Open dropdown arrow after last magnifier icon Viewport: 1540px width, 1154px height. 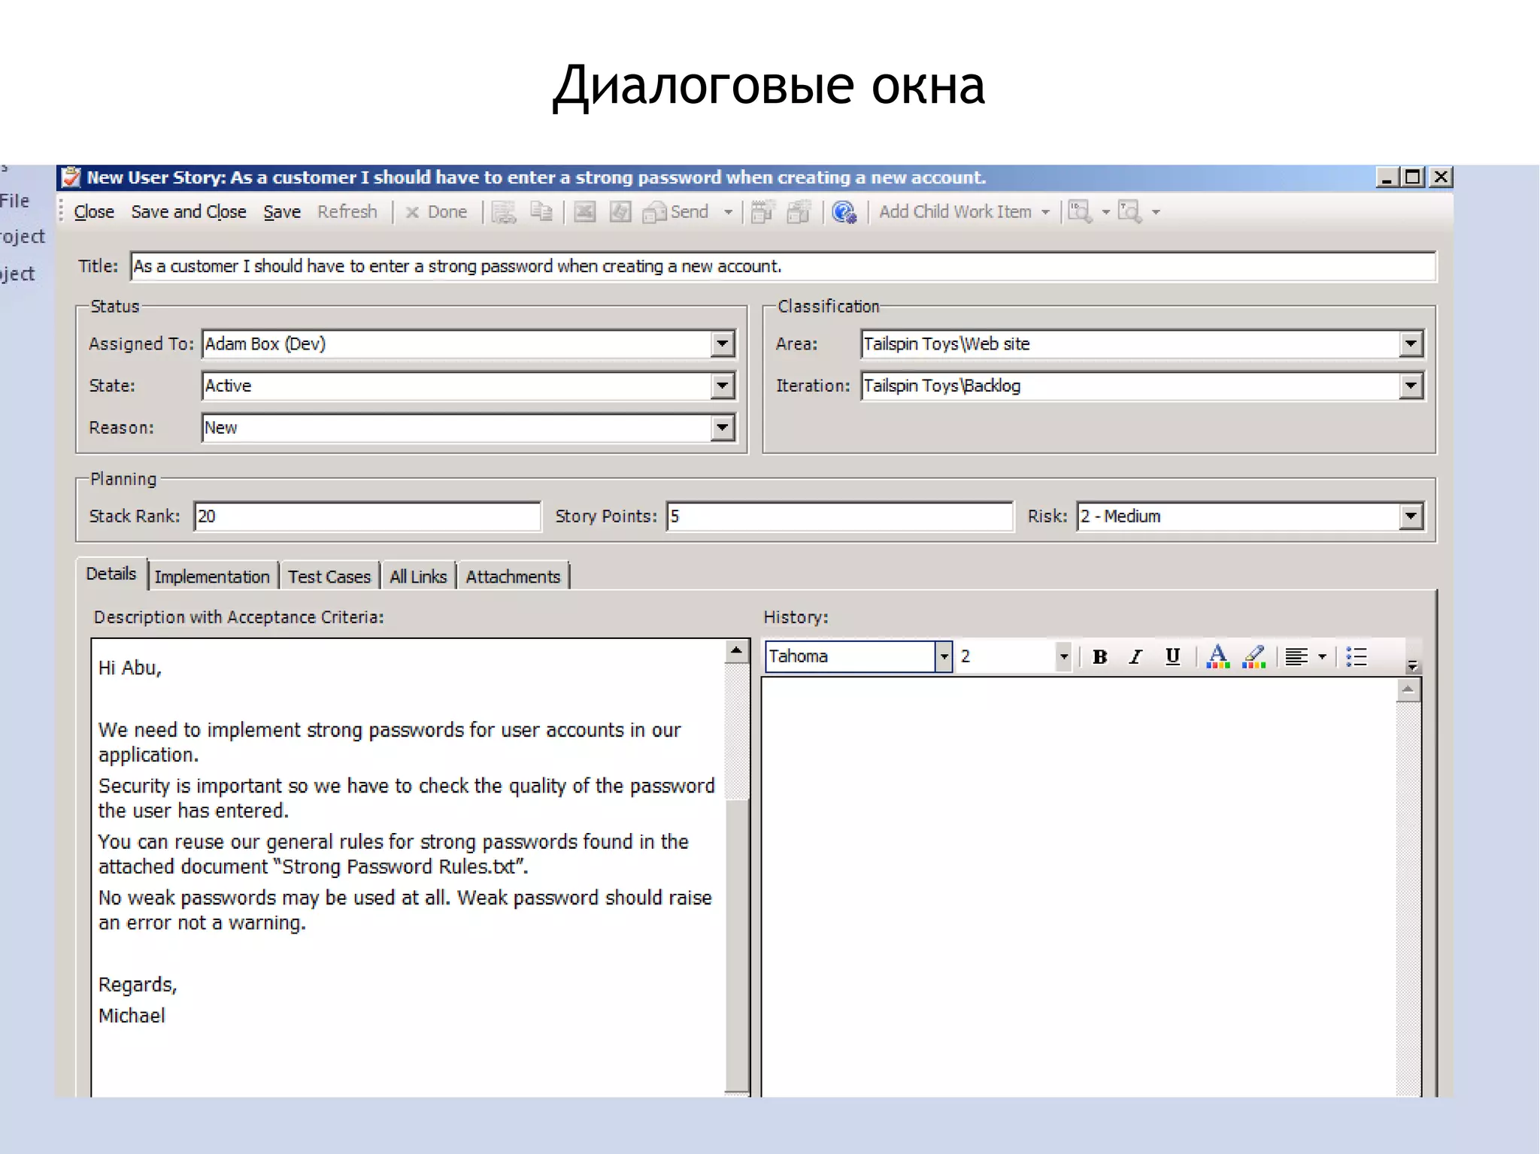(x=1156, y=213)
